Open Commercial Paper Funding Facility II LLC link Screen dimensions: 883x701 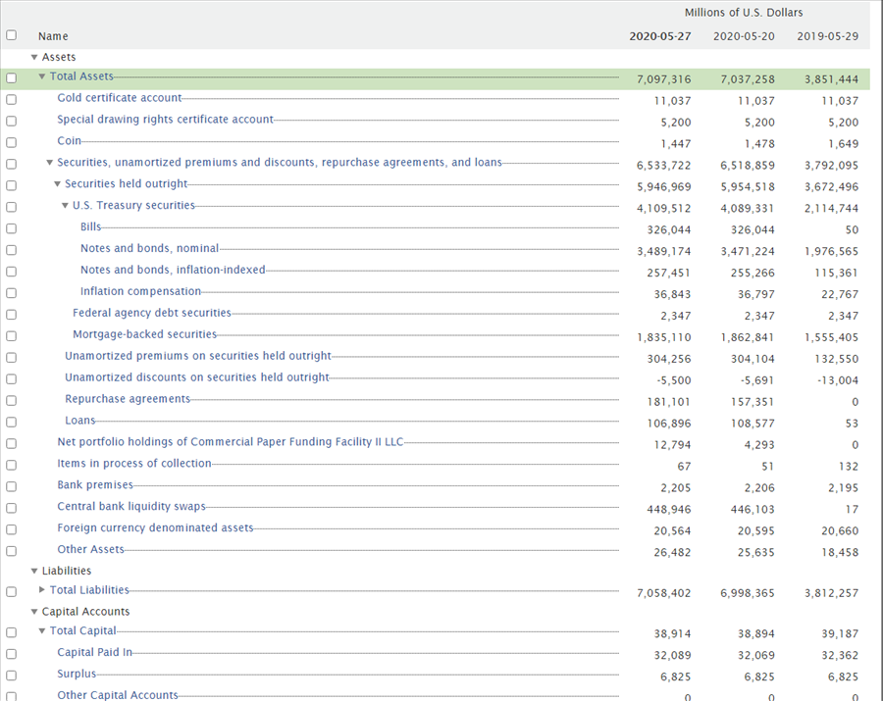coord(231,441)
